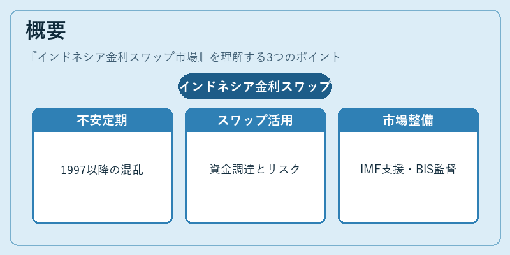Viewport: 510px width, 255px height.
Task: Click blank area under 1997以降の混乱
Action: (x=102, y=201)
